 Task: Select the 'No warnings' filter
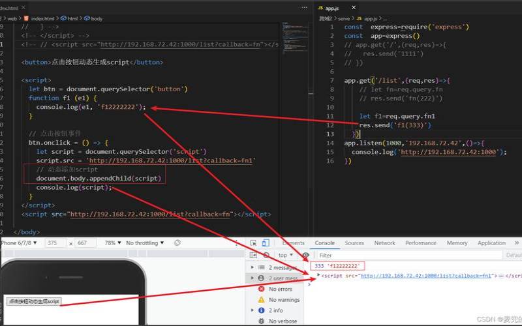pos(284,300)
